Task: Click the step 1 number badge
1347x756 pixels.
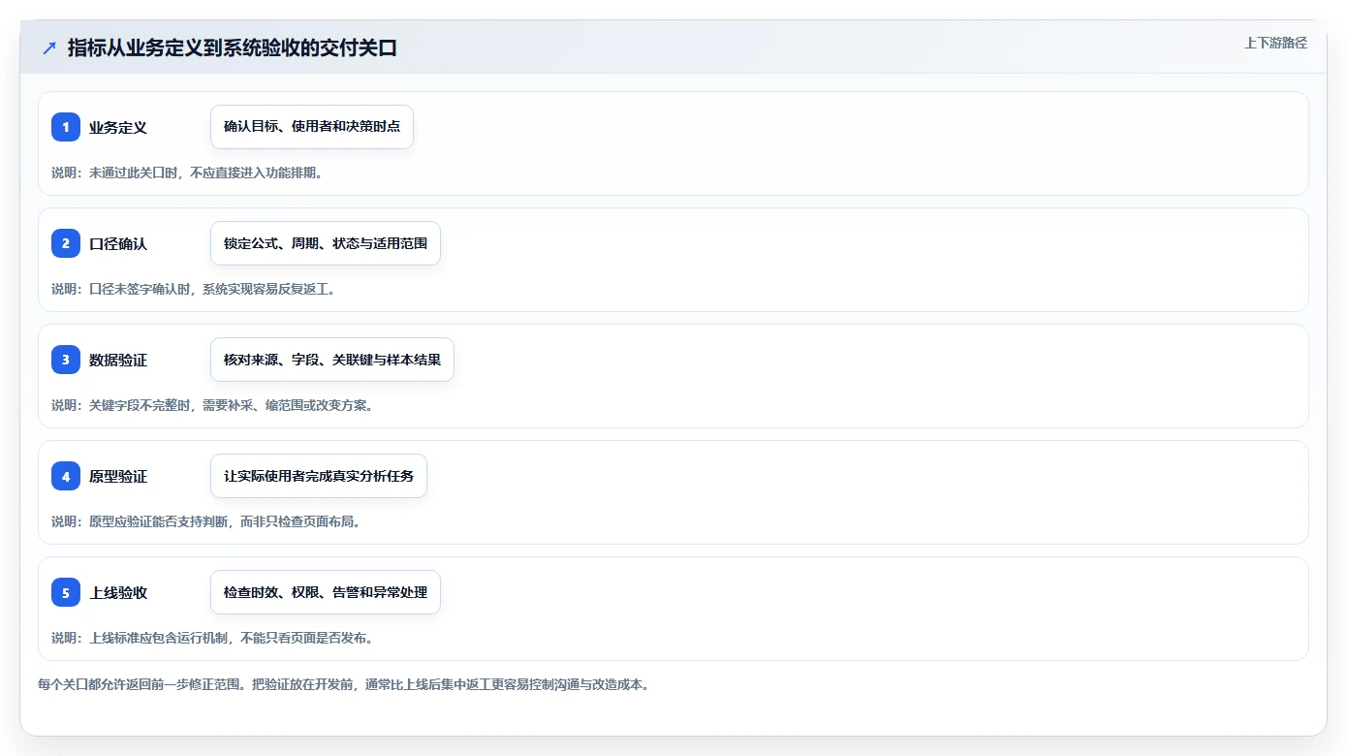Action: coord(66,127)
